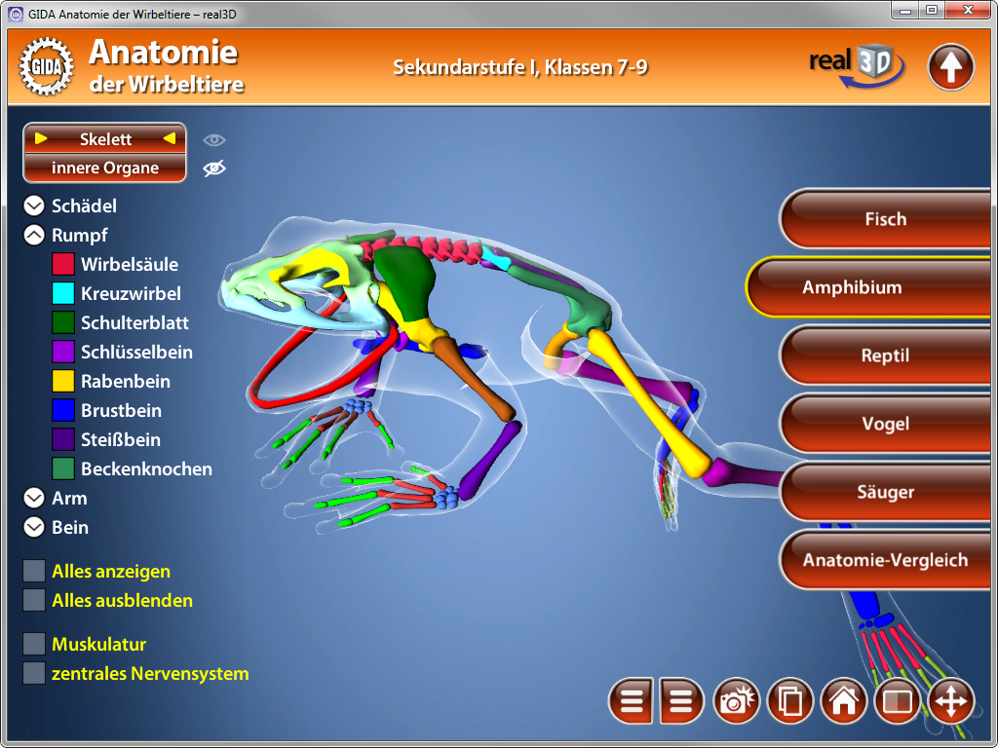Toggle the left menu panel icon
998x748 pixels.
coord(632,701)
